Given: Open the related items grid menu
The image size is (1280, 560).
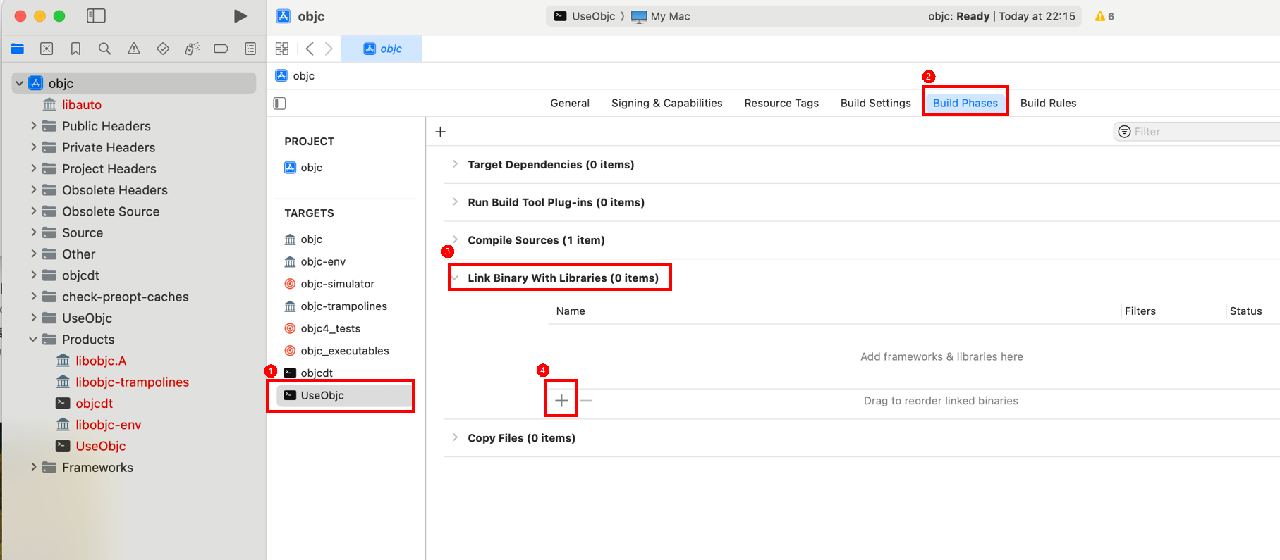Looking at the screenshot, I should (282, 49).
